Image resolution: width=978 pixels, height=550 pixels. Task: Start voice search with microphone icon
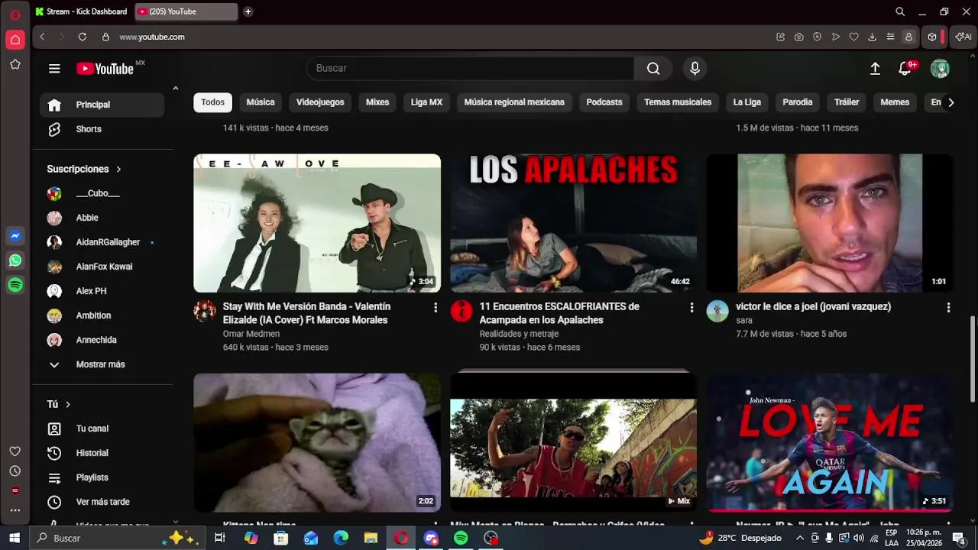[x=695, y=69]
